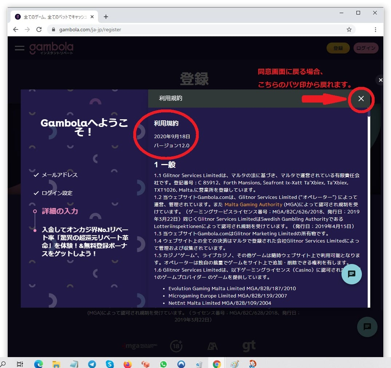
Task: Click the 利用規約 dialog header title
Action: [x=171, y=98]
